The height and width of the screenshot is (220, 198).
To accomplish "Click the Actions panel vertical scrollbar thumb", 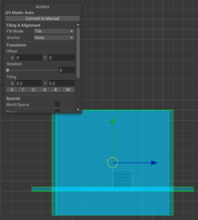I will click(x=78, y=52).
